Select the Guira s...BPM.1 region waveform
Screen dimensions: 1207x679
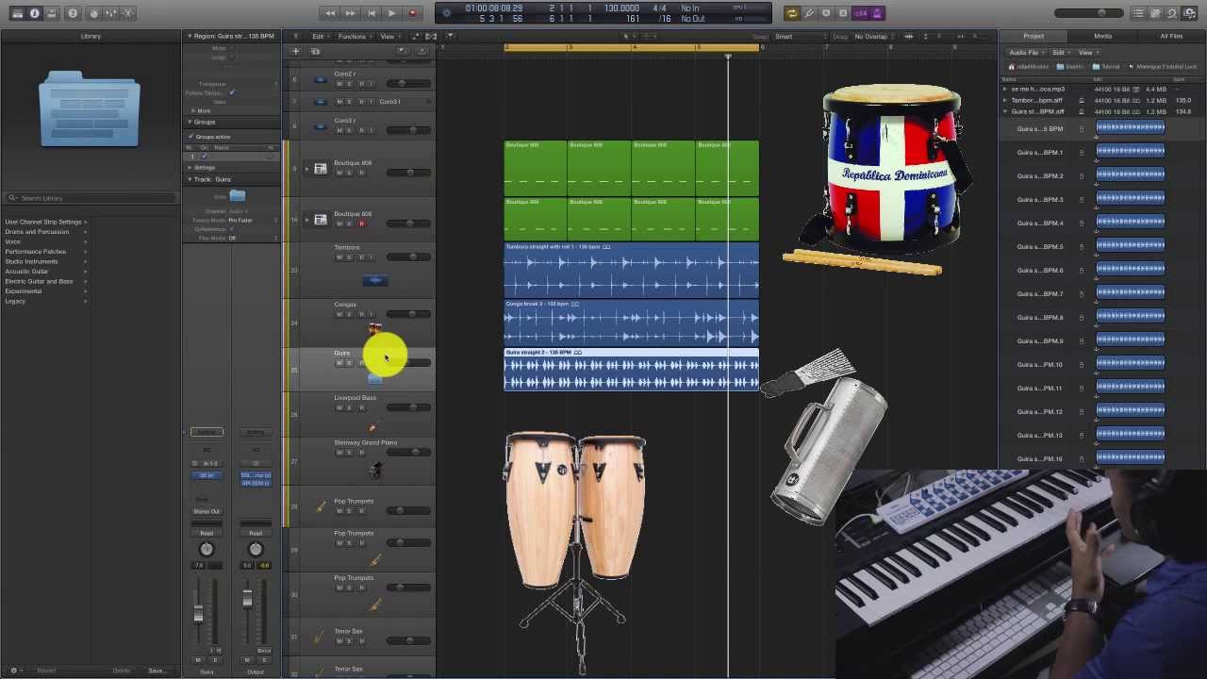click(x=1130, y=152)
